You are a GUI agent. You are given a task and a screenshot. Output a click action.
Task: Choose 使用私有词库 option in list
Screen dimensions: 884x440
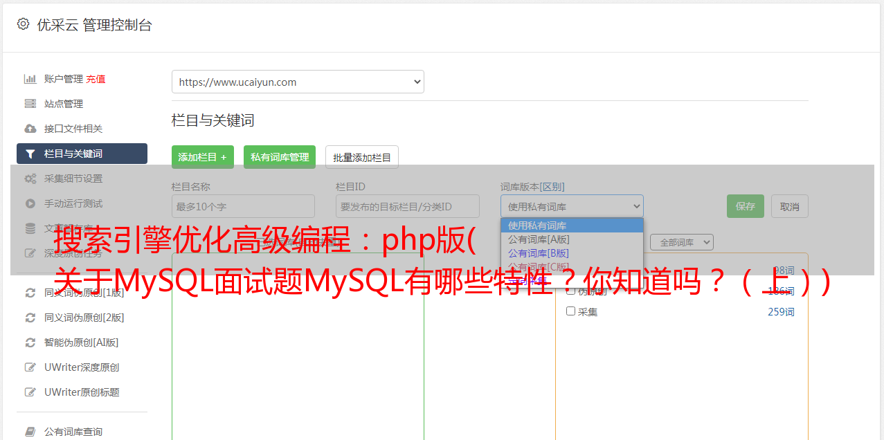(572, 226)
